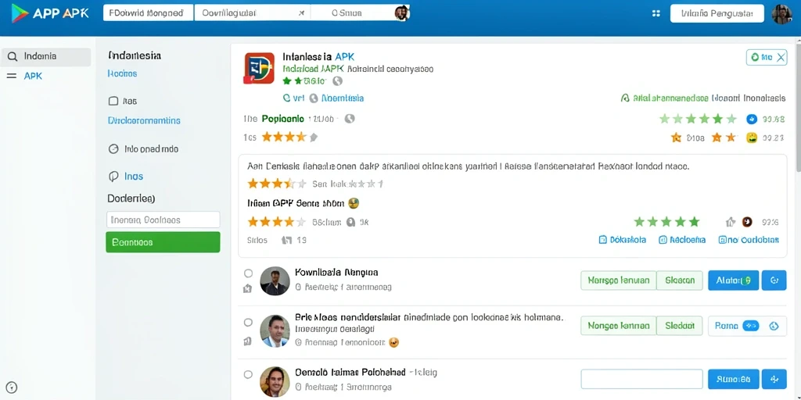
Task: Click the globe icon next to Popioanio
Action: click(x=350, y=119)
